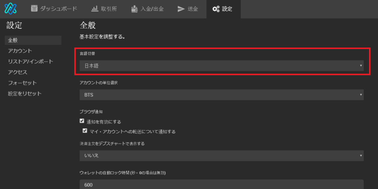Viewport: 378px width, 189px height.
Task: Open the 取引所 tab label
Action: pos(109,9)
